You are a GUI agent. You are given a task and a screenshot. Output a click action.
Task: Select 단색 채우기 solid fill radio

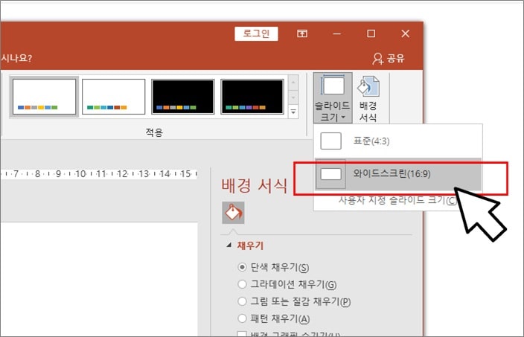pos(242,267)
